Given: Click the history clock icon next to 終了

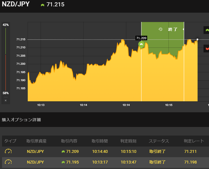Looking at the screenshot, I should point(160,30).
